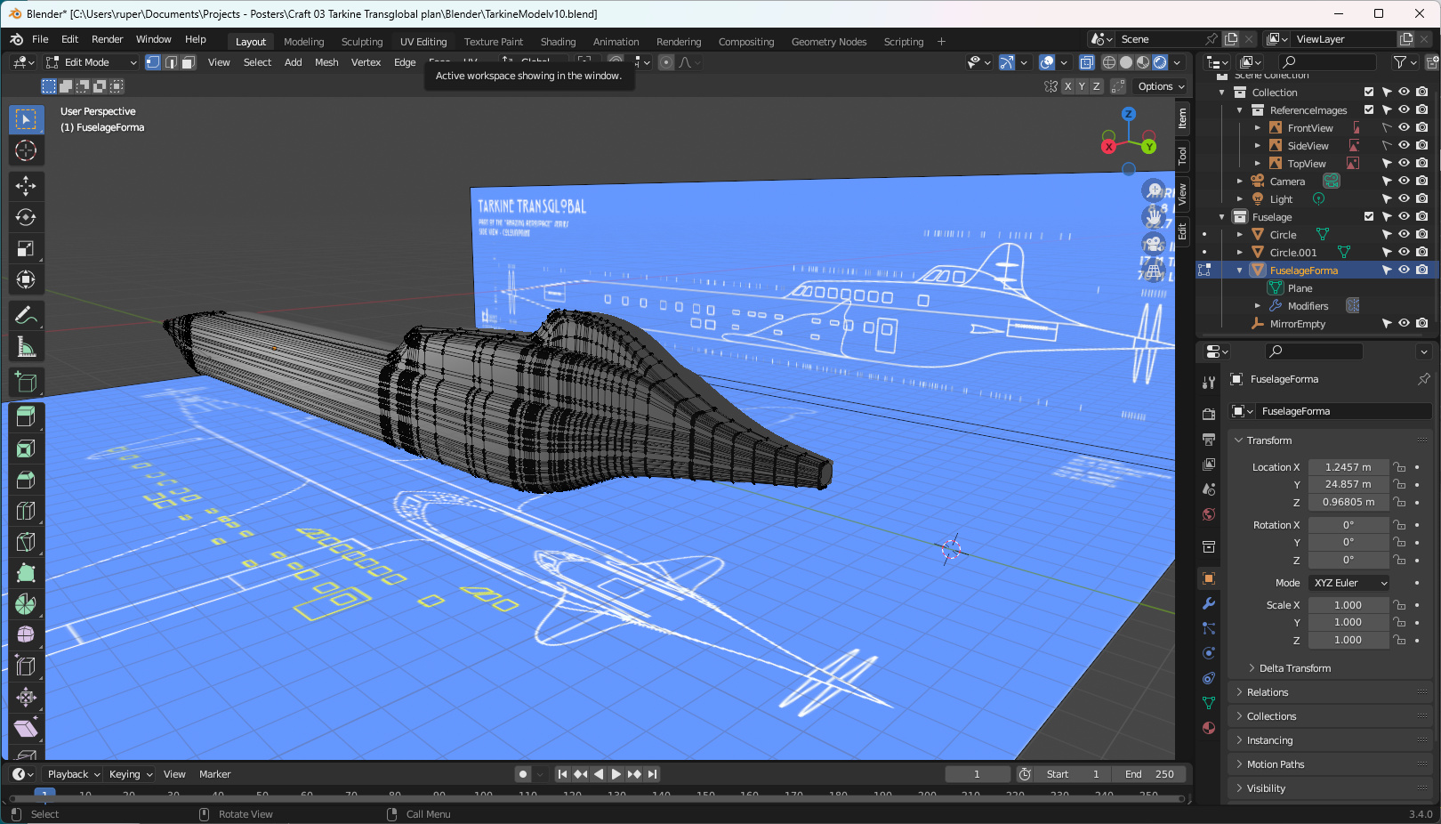Screen dimensions: 1441x824
Task: Switch to the Modeling workspace tab
Action: (x=303, y=42)
